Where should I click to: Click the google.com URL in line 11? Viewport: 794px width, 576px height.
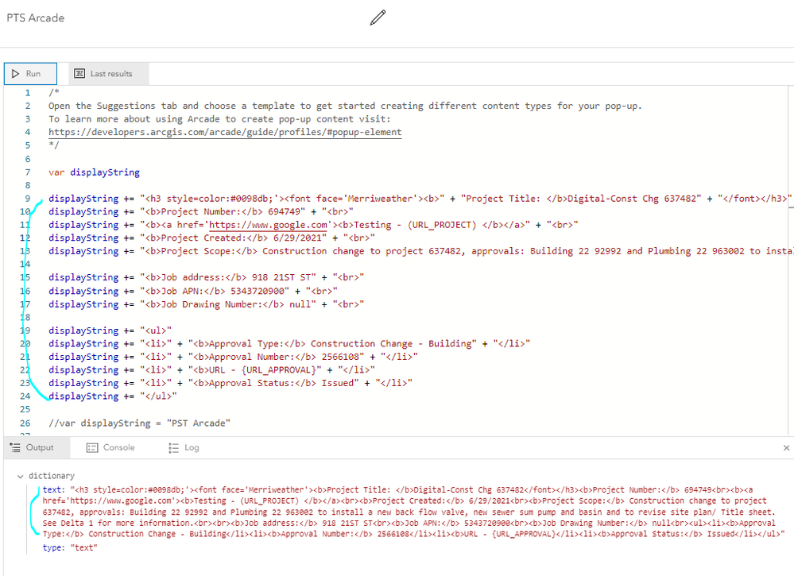coord(268,225)
